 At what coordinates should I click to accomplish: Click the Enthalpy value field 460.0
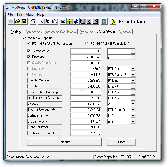[x=86, y=68]
